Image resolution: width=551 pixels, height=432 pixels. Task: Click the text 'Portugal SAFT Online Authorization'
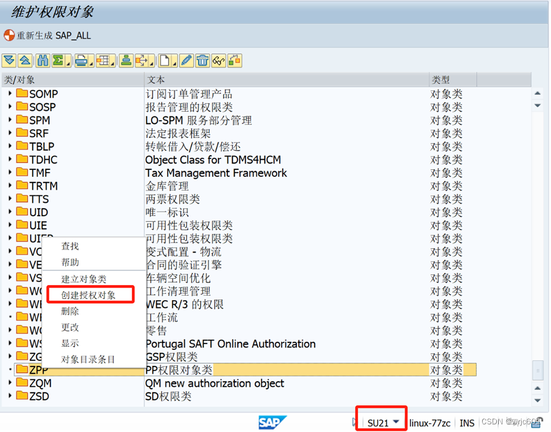[231, 344]
